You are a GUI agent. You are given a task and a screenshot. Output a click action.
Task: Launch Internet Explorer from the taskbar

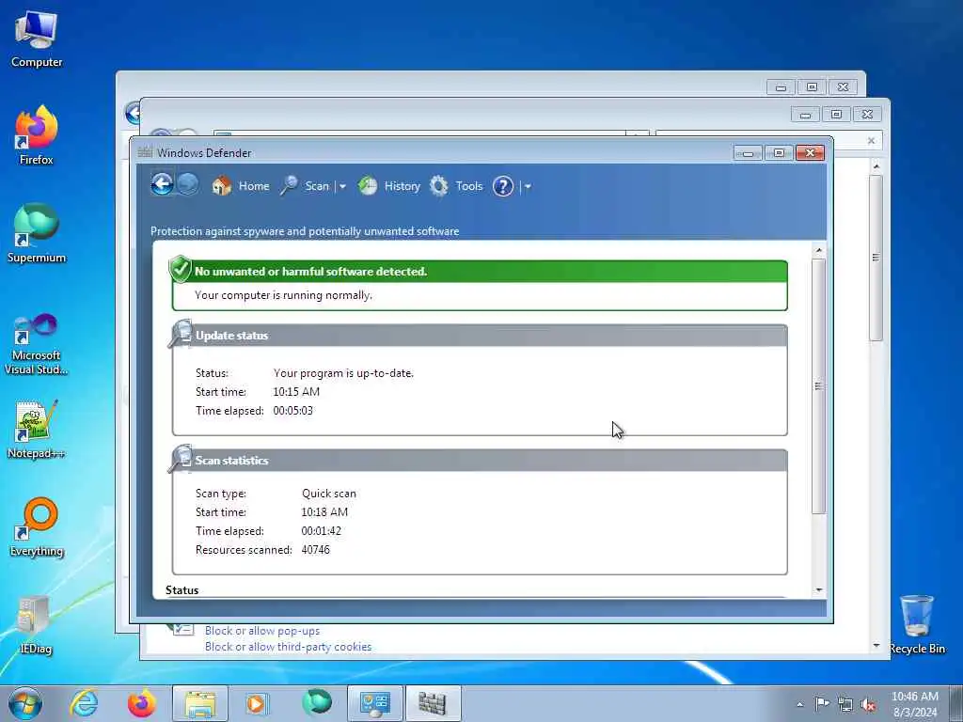point(84,703)
